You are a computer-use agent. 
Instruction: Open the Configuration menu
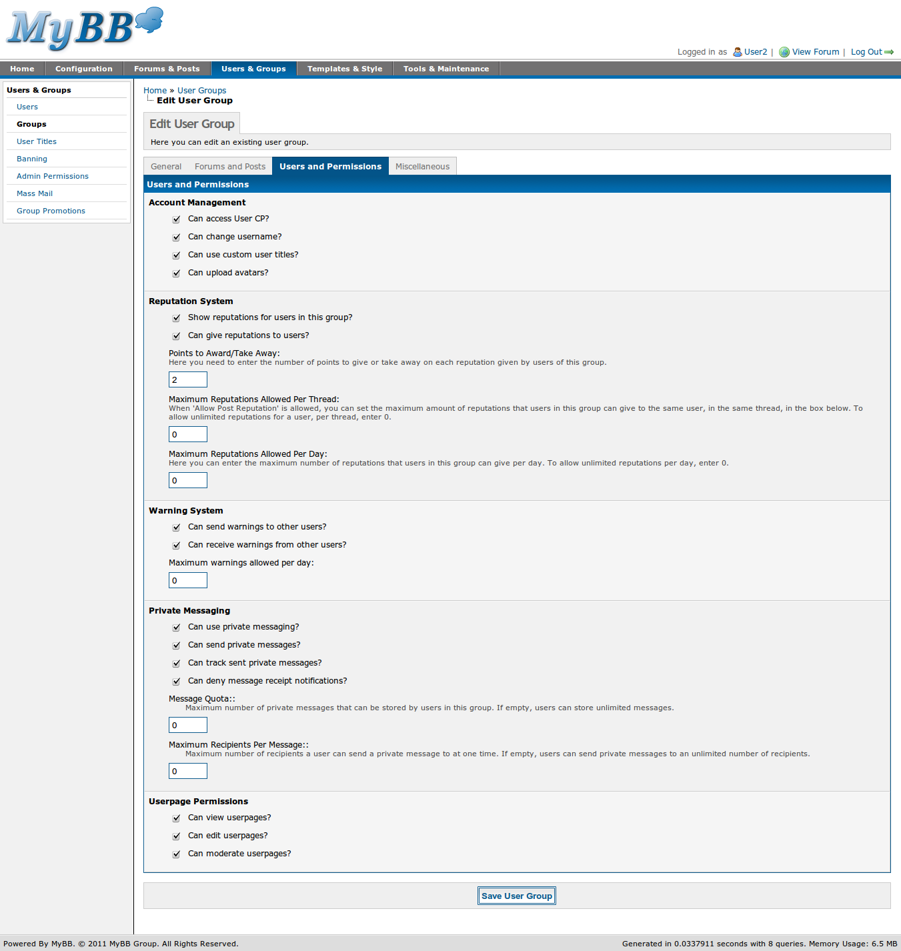84,69
